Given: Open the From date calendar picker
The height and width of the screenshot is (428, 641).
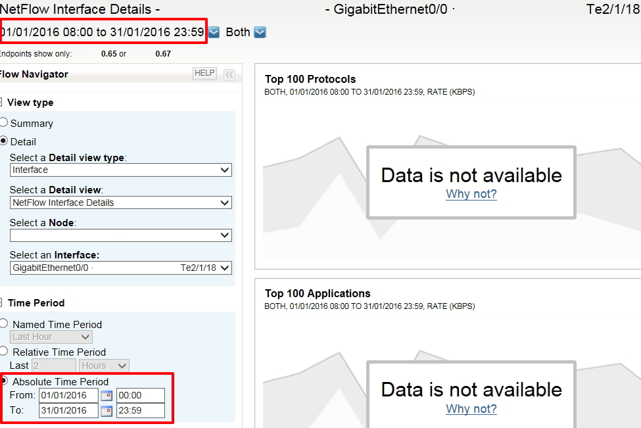Looking at the screenshot, I should click(106, 395).
